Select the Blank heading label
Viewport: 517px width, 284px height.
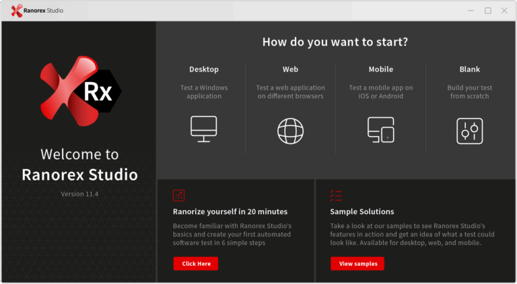point(469,69)
